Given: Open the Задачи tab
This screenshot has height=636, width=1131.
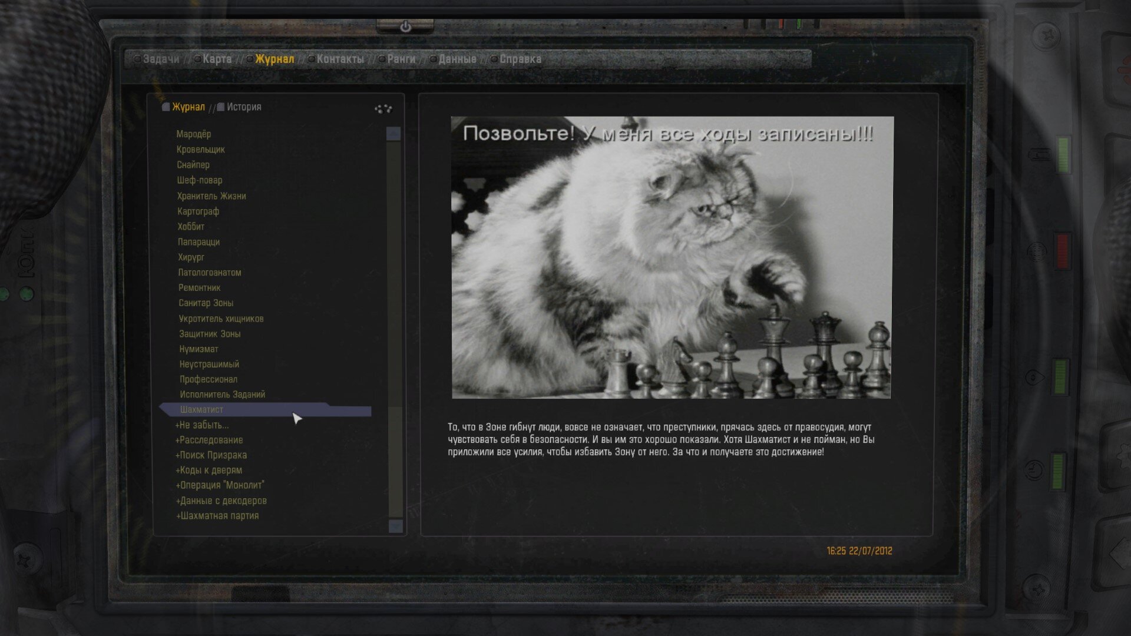Looking at the screenshot, I should [x=160, y=59].
